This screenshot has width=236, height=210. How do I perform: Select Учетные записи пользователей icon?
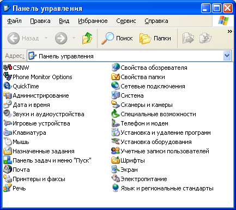pyautogui.click(x=116, y=151)
